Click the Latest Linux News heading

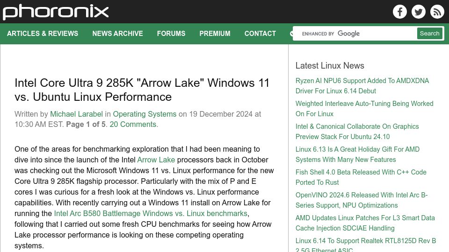coord(330,66)
